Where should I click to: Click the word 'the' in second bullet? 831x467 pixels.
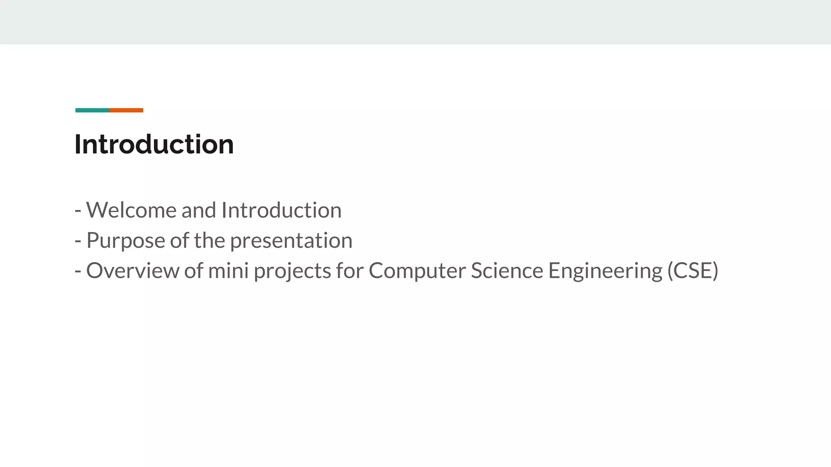[209, 240]
